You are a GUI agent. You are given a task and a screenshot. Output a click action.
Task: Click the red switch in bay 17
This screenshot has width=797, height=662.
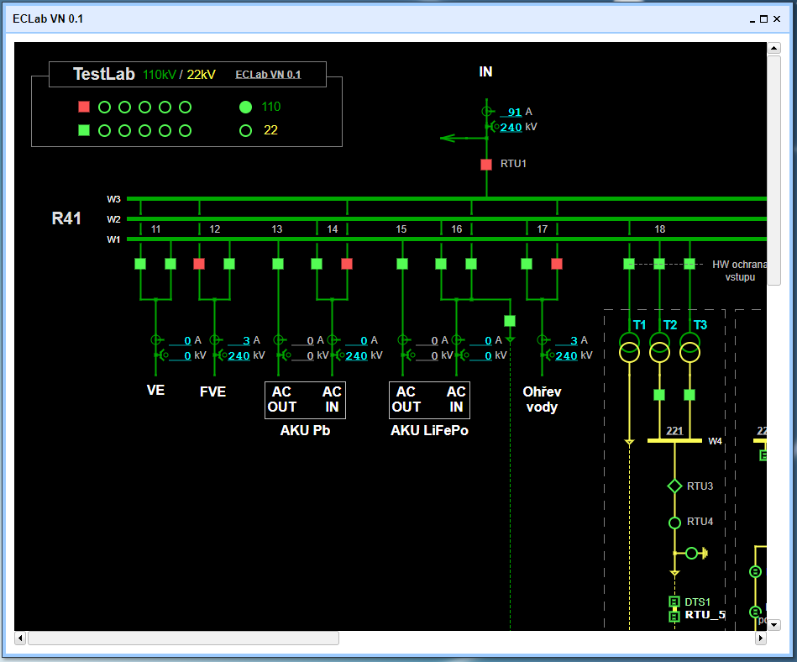tap(557, 264)
